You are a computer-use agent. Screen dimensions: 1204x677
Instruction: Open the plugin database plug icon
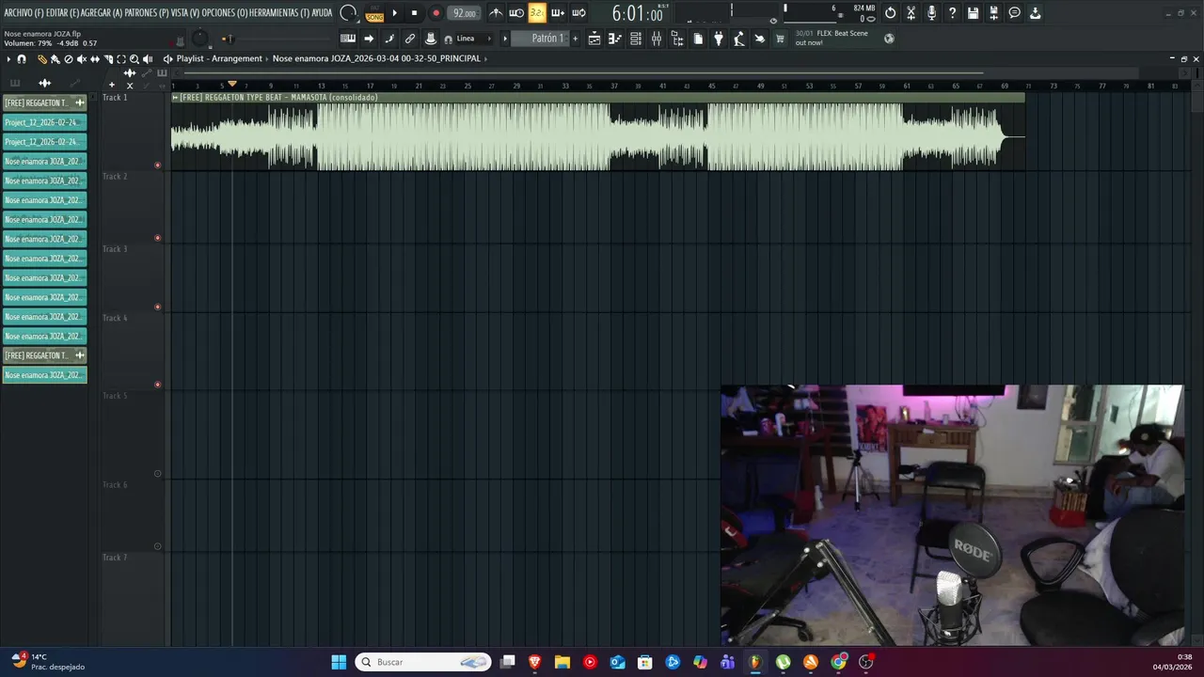719,39
